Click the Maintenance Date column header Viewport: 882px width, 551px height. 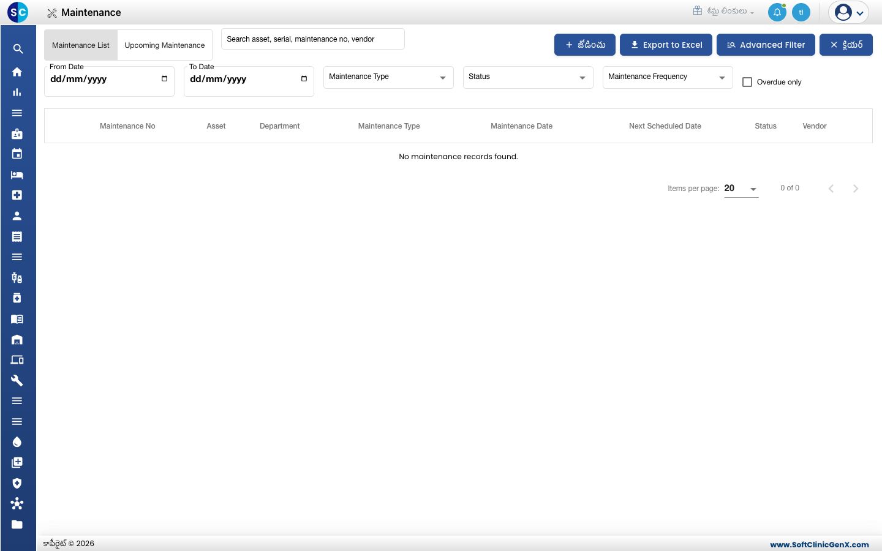coord(521,126)
